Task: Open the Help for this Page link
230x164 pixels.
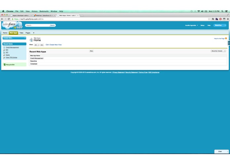Action: (x=219, y=39)
